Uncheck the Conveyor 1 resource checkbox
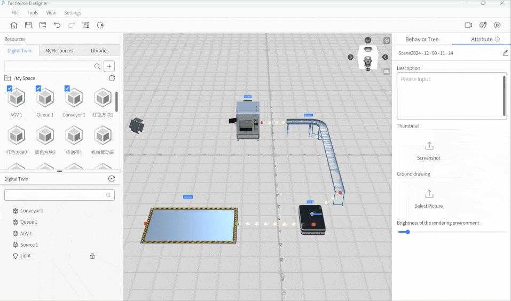The height and width of the screenshot is (301, 511). point(67,89)
